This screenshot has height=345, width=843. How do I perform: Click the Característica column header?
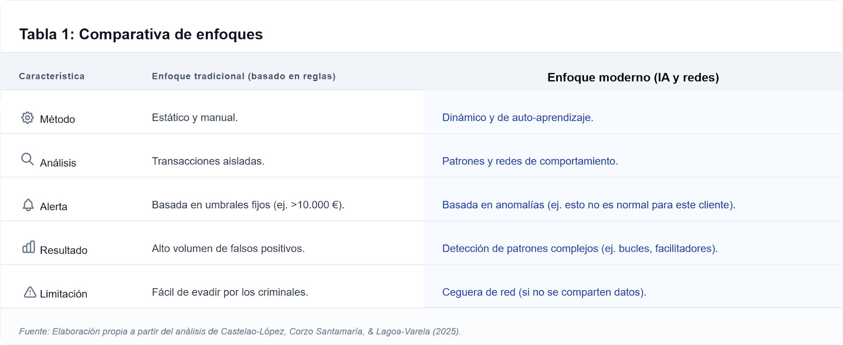click(51, 76)
